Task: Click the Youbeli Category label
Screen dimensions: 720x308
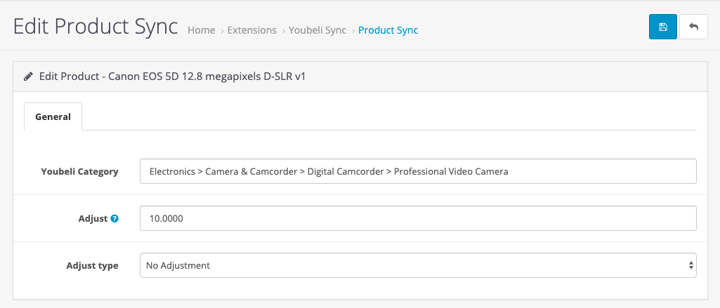Action: (79, 171)
